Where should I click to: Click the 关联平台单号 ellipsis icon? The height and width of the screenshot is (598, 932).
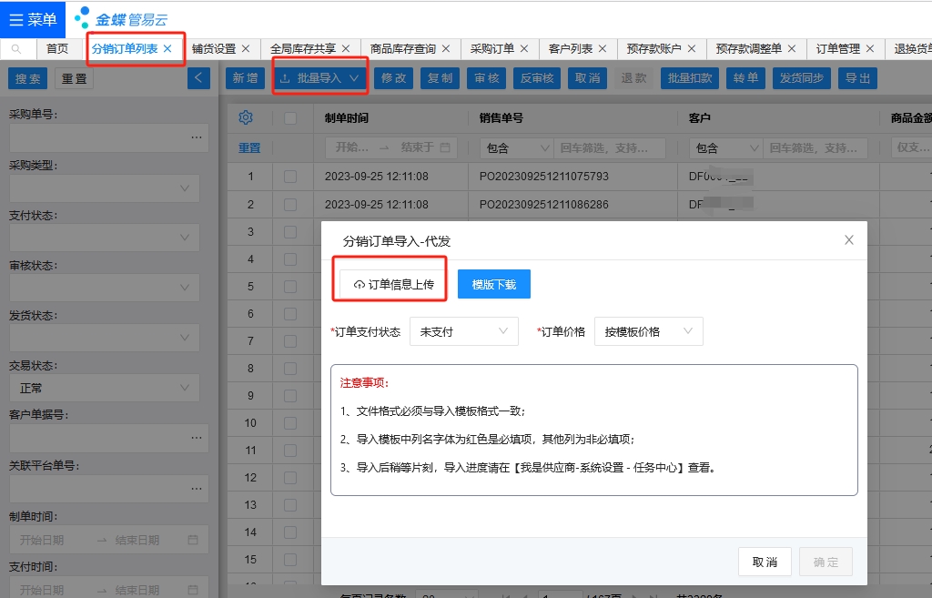pos(196,489)
